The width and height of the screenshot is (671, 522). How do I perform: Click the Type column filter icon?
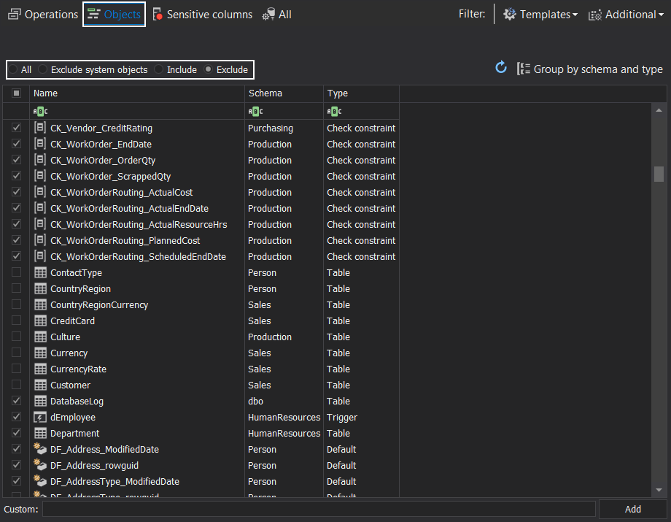click(x=334, y=112)
